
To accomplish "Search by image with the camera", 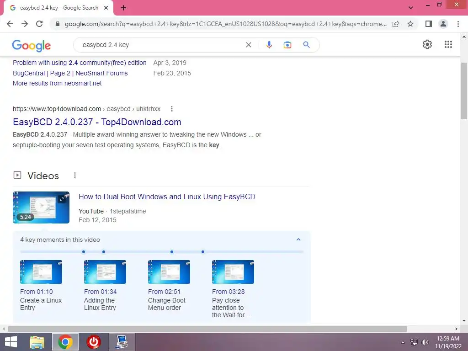I will 287,45.
